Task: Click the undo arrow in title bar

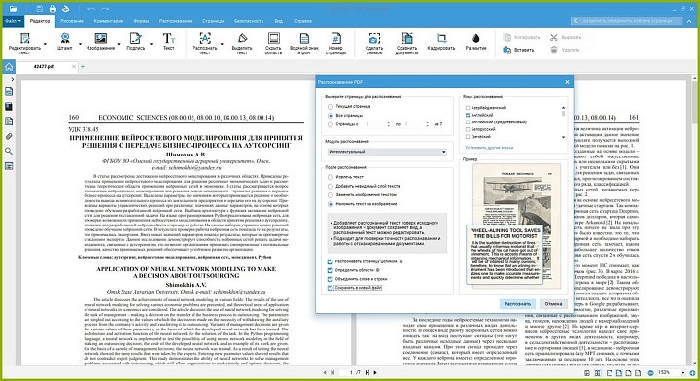Action: pos(91,9)
